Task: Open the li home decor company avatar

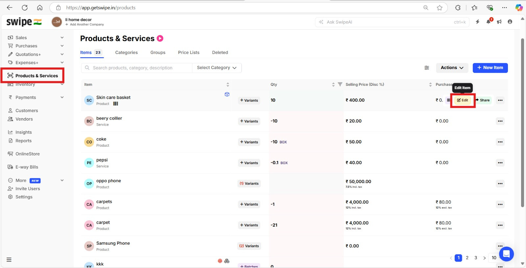Action: (57, 22)
